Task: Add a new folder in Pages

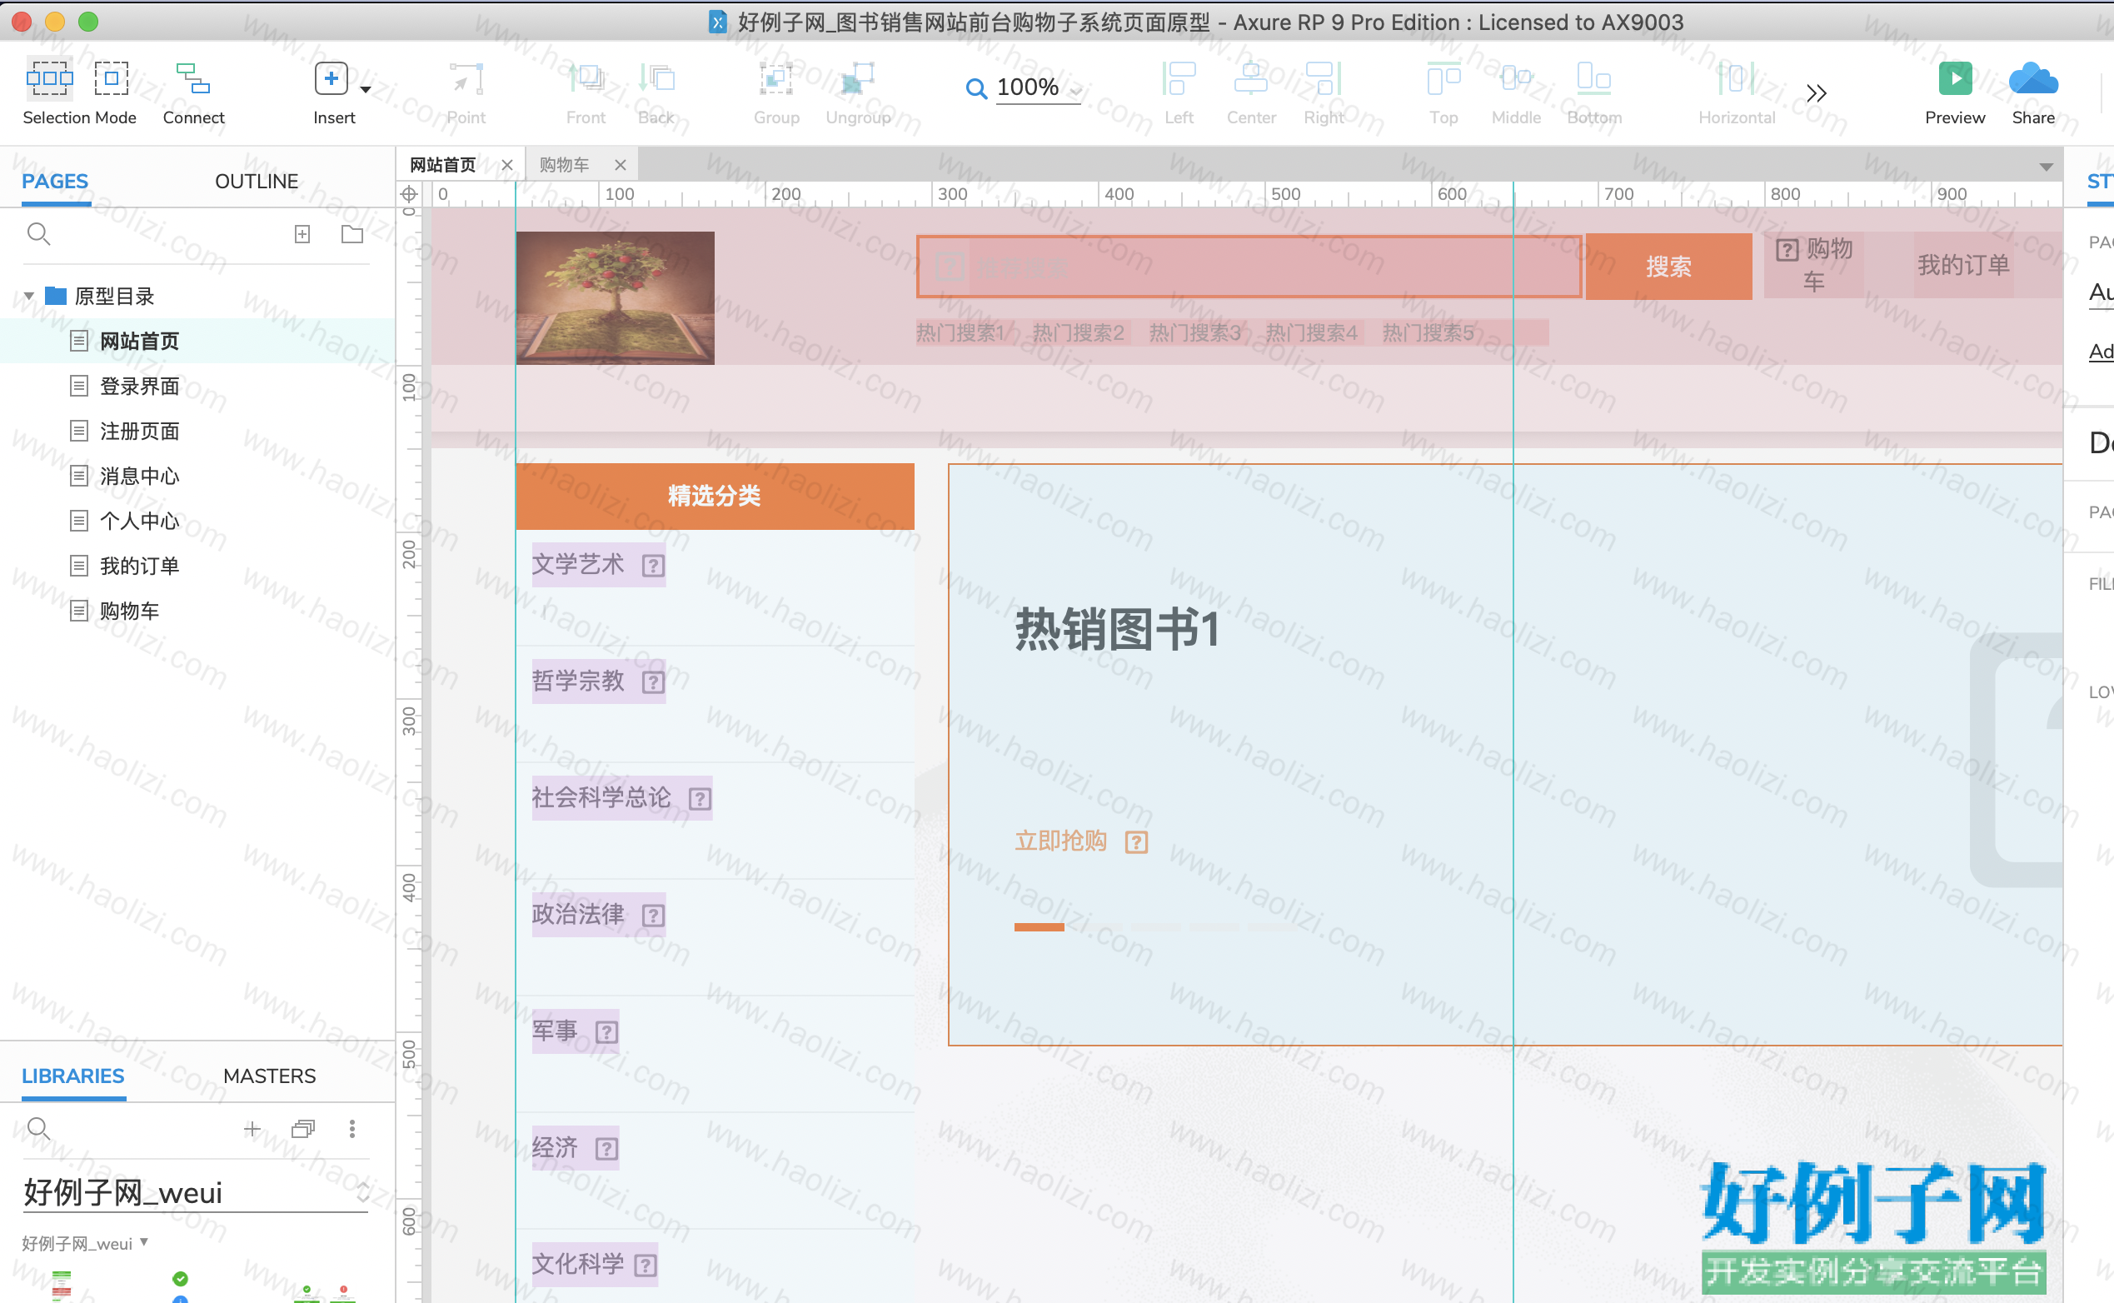Action: click(x=352, y=233)
